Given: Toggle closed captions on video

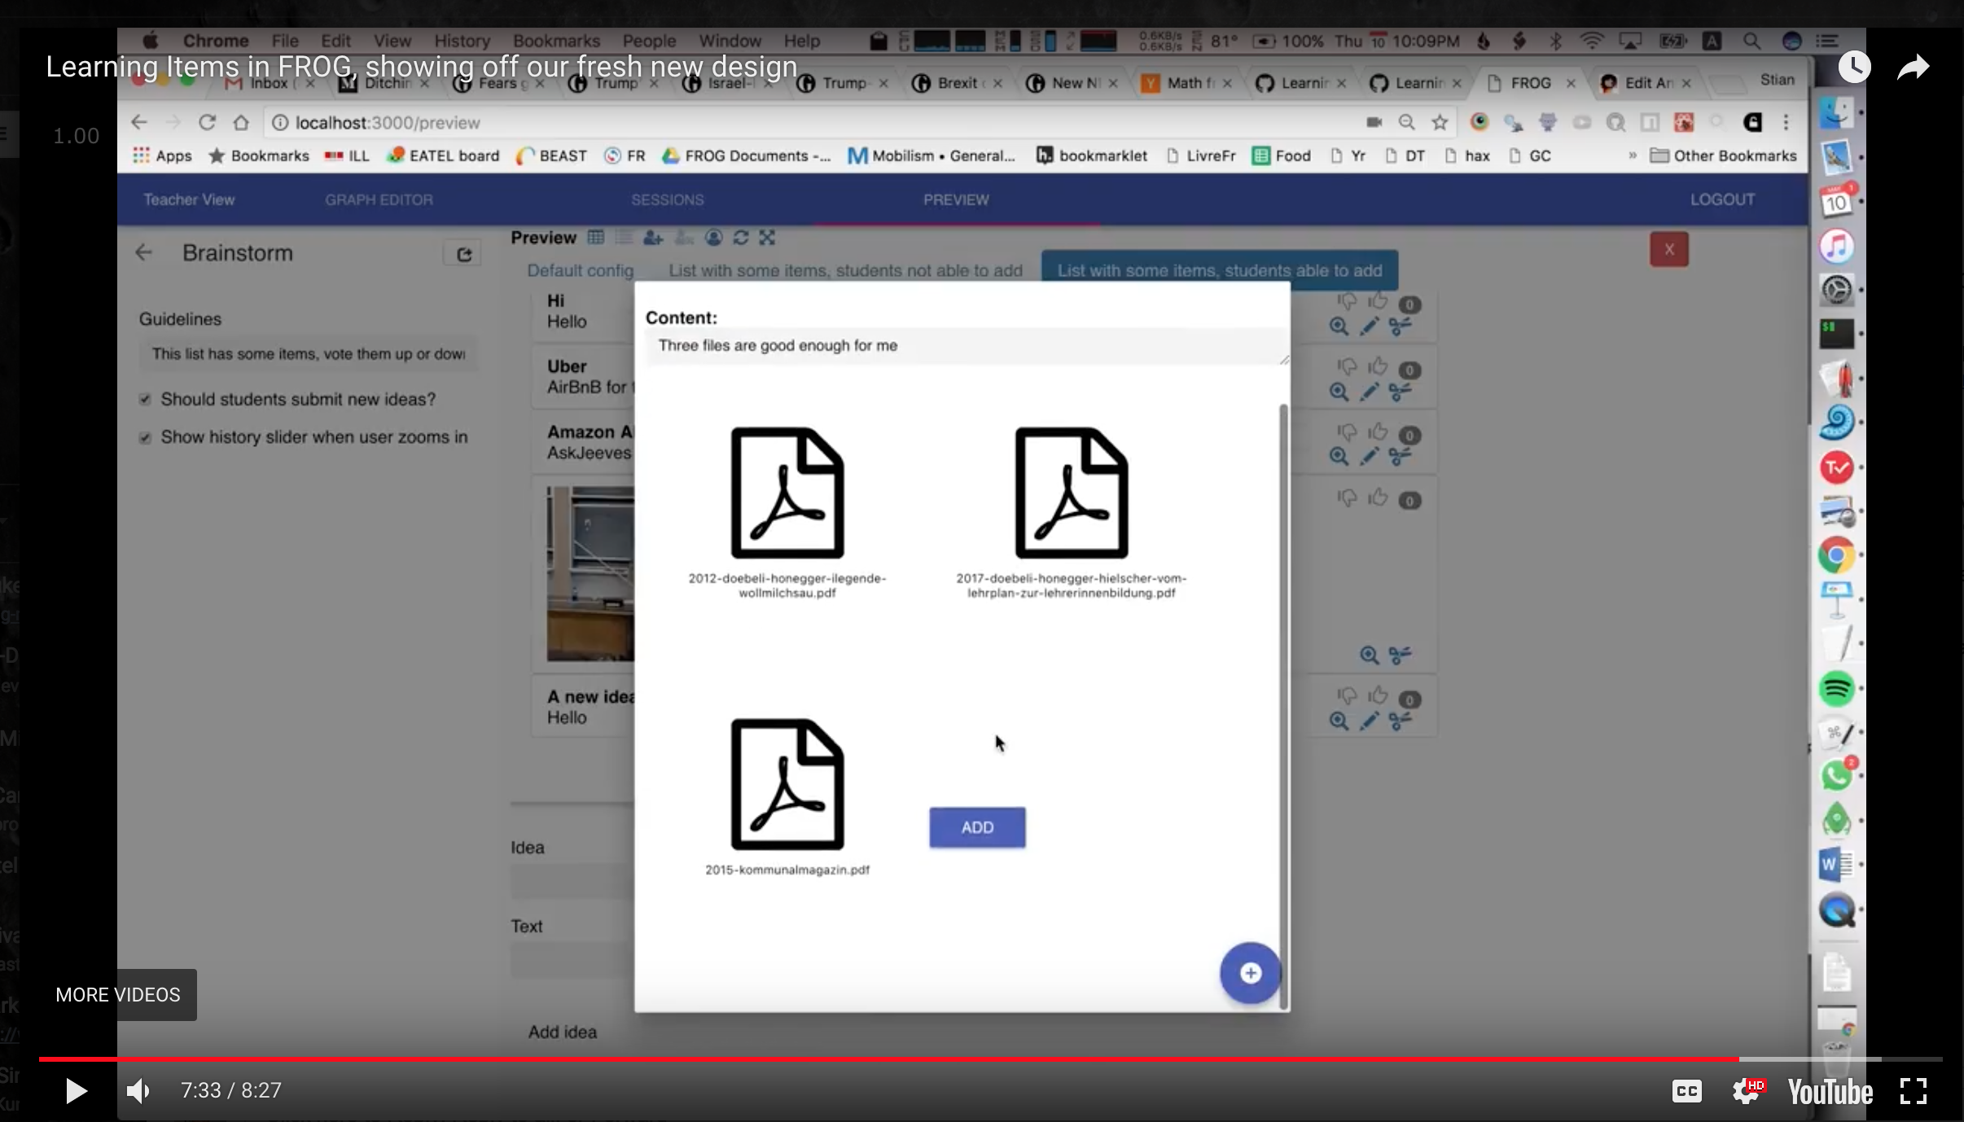Looking at the screenshot, I should point(1686,1091).
